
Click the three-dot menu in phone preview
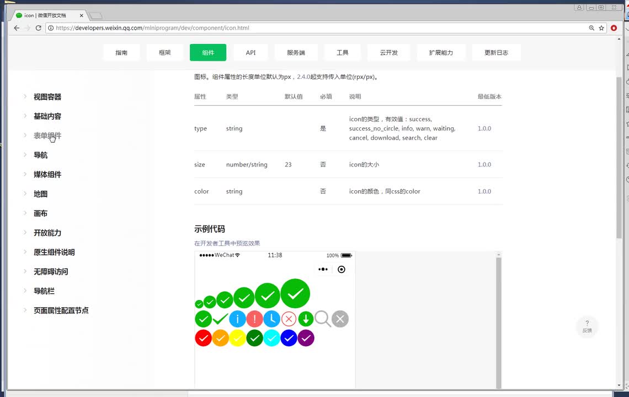click(323, 270)
